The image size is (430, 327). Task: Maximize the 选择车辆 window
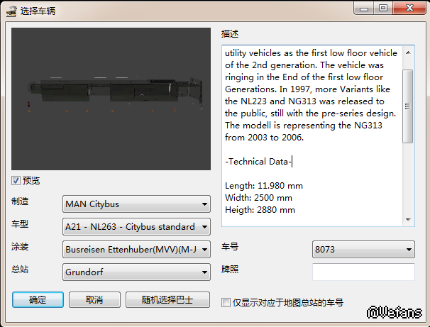383,9
